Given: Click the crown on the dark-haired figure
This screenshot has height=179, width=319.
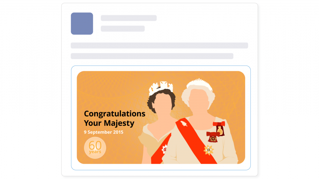Looking at the screenshot, I should pos(161,87).
